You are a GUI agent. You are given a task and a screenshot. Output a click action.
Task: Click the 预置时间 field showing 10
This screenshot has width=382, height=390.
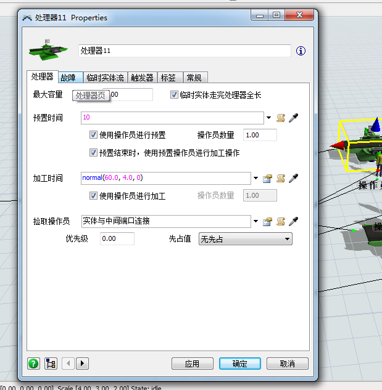(x=172, y=118)
